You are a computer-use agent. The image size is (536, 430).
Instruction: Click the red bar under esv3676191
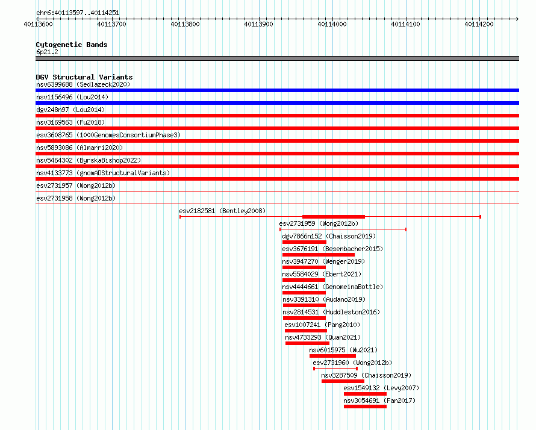tap(319, 255)
